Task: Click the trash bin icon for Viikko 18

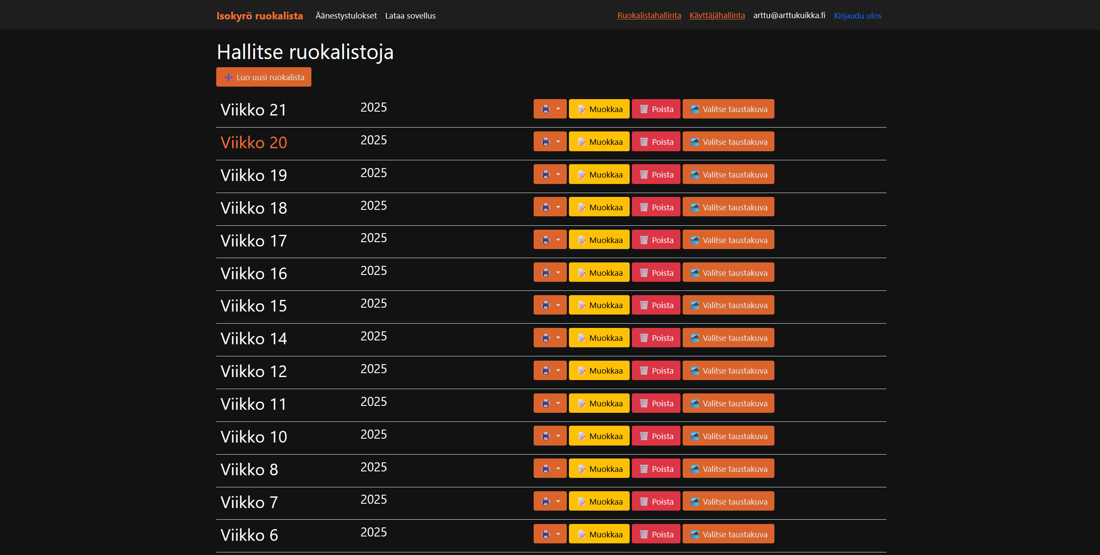Action: click(644, 208)
